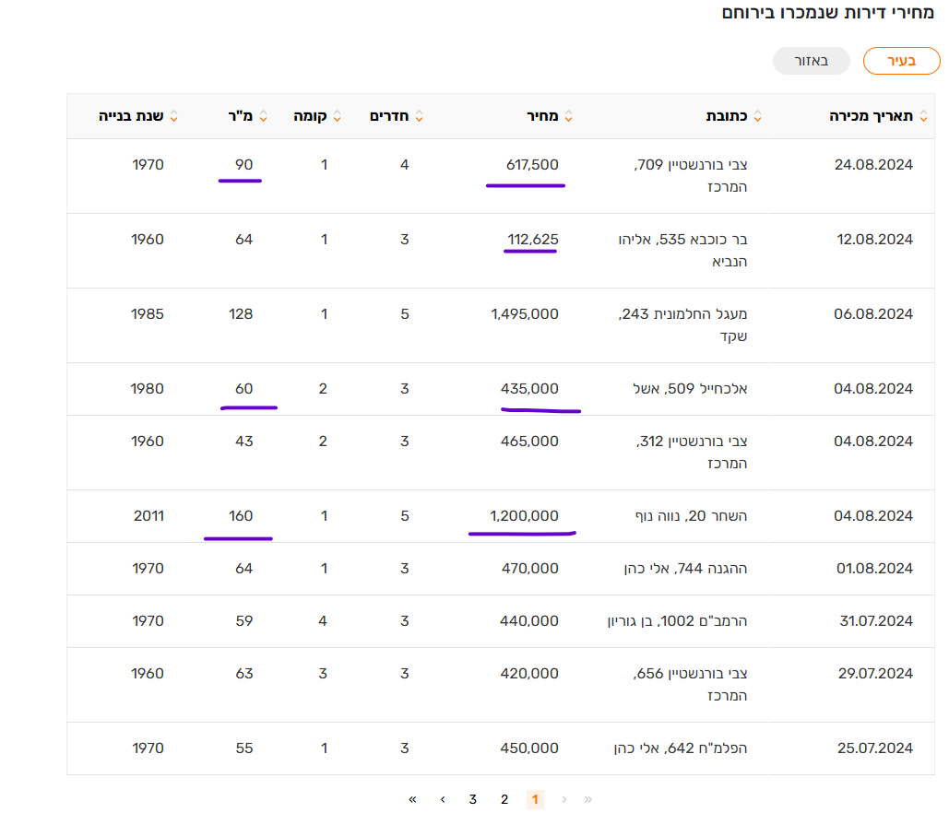
Task: Click the highlighted page 1 button
Action: point(535,799)
